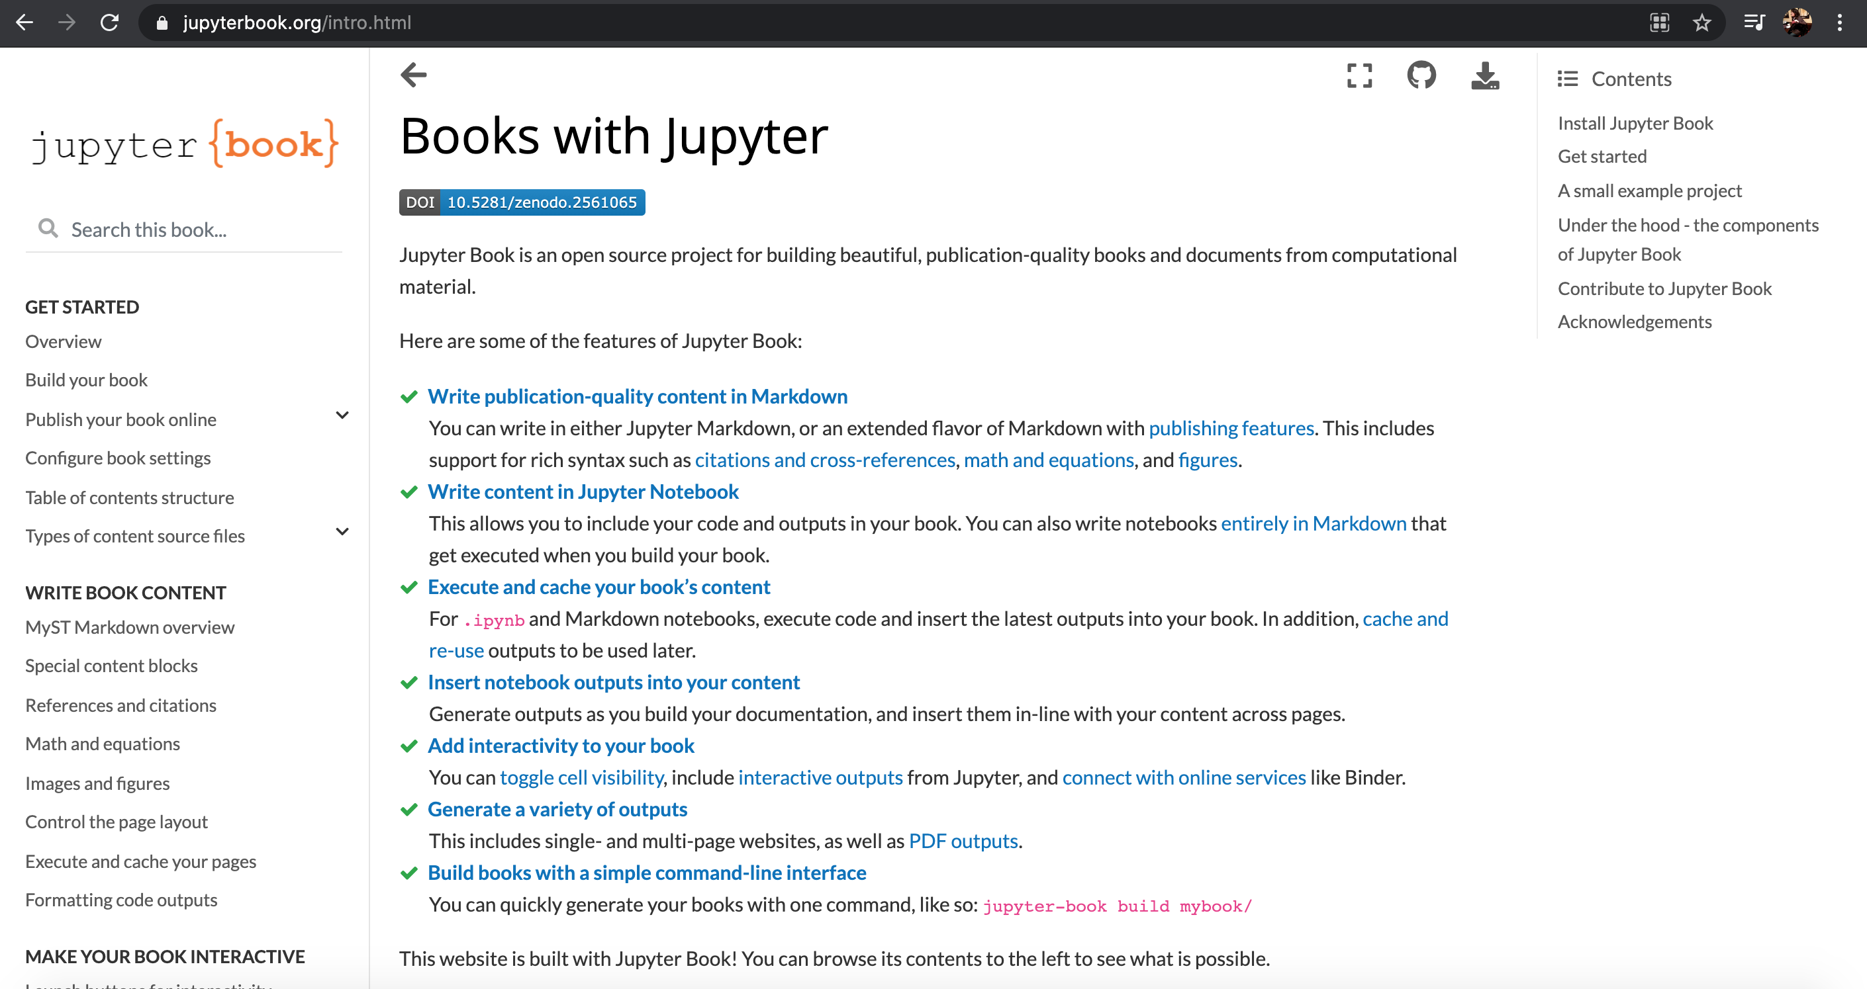
Task: Click the Contents list icon
Action: pos(1568,78)
